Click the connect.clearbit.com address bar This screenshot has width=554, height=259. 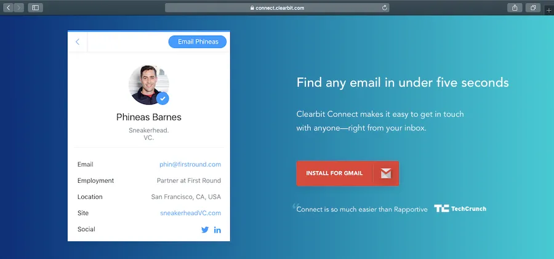(x=277, y=8)
